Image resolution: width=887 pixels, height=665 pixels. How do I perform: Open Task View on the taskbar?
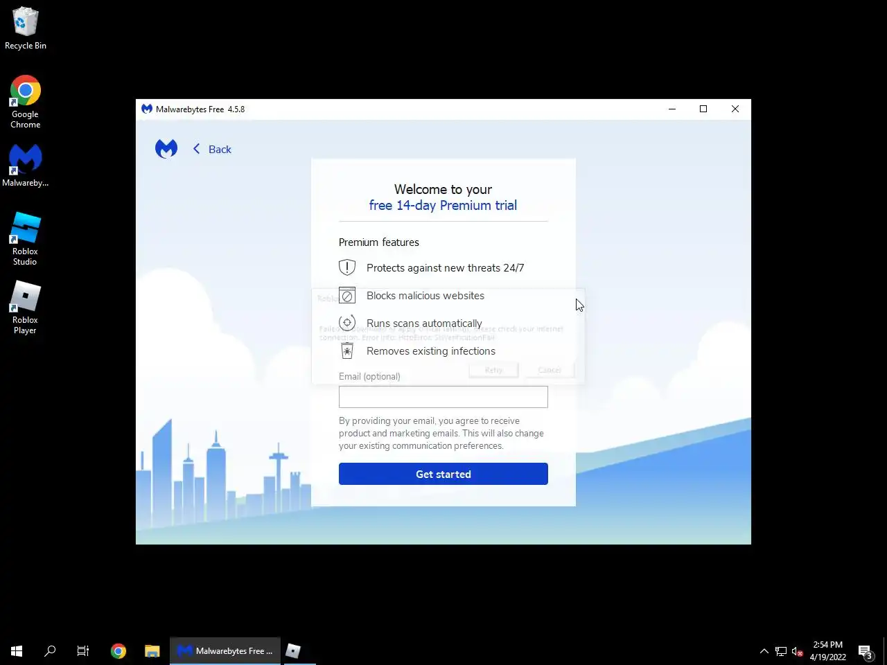pos(83,650)
